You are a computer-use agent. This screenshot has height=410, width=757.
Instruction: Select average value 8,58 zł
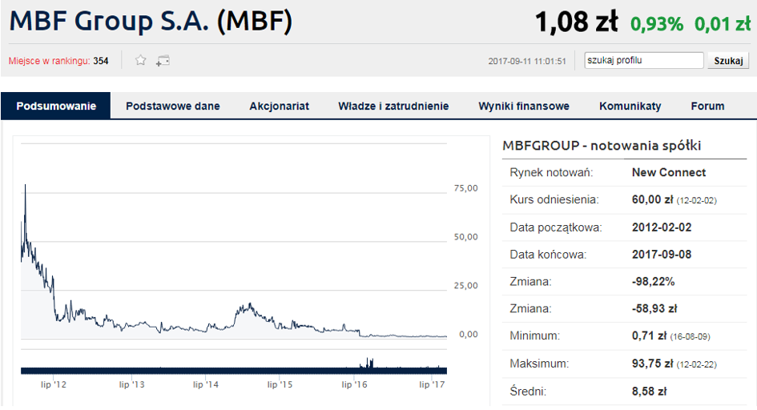click(650, 392)
